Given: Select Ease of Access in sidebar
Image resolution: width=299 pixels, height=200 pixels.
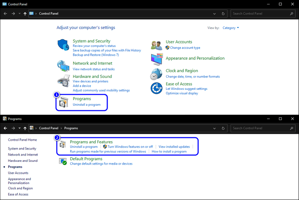Looking at the screenshot, I should click(18, 194).
